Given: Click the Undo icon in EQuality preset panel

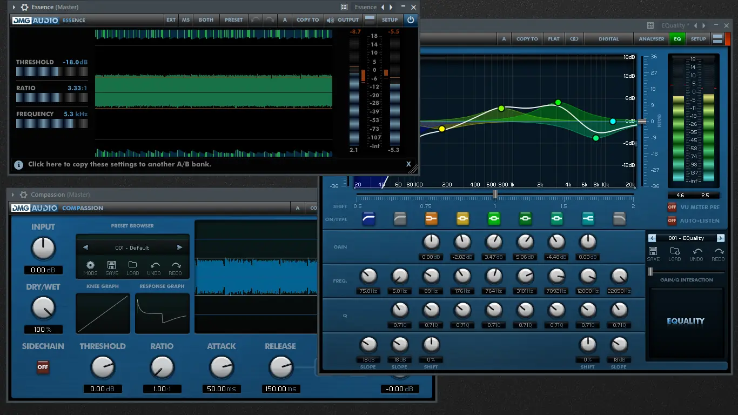Looking at the screenshot, I should (x=697, y=254).
